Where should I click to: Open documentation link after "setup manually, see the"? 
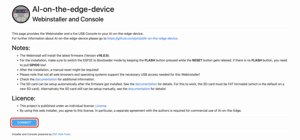pos(139,89)
